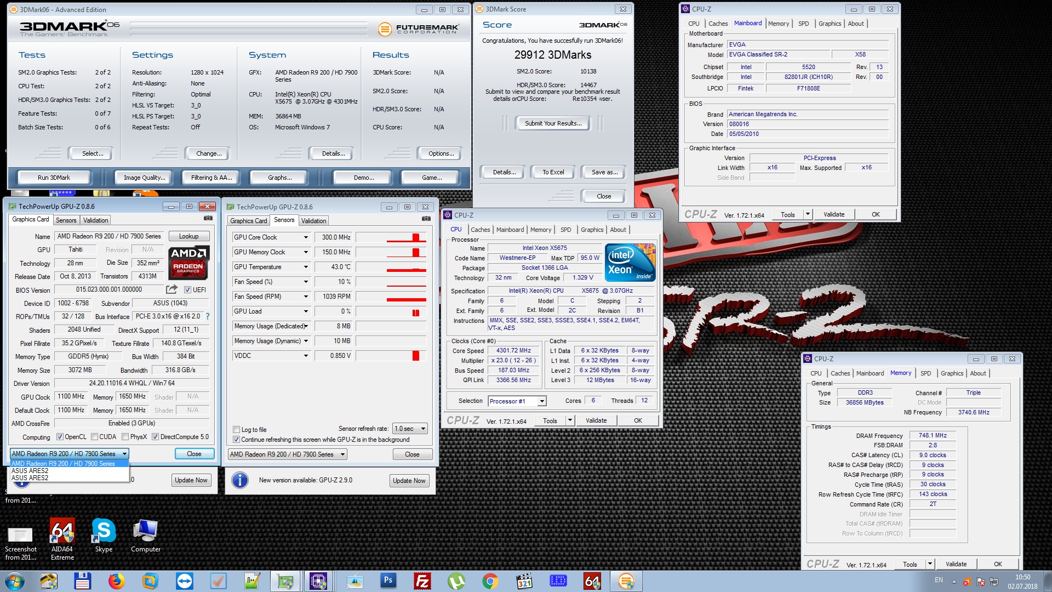
Task: Open the Caches tab in the CPU-Z CPU window
Action: tap(480, 230)
